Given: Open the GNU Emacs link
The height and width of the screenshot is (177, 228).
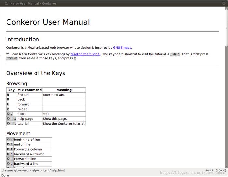Looking at the screenshot, I should pos(122,48).
